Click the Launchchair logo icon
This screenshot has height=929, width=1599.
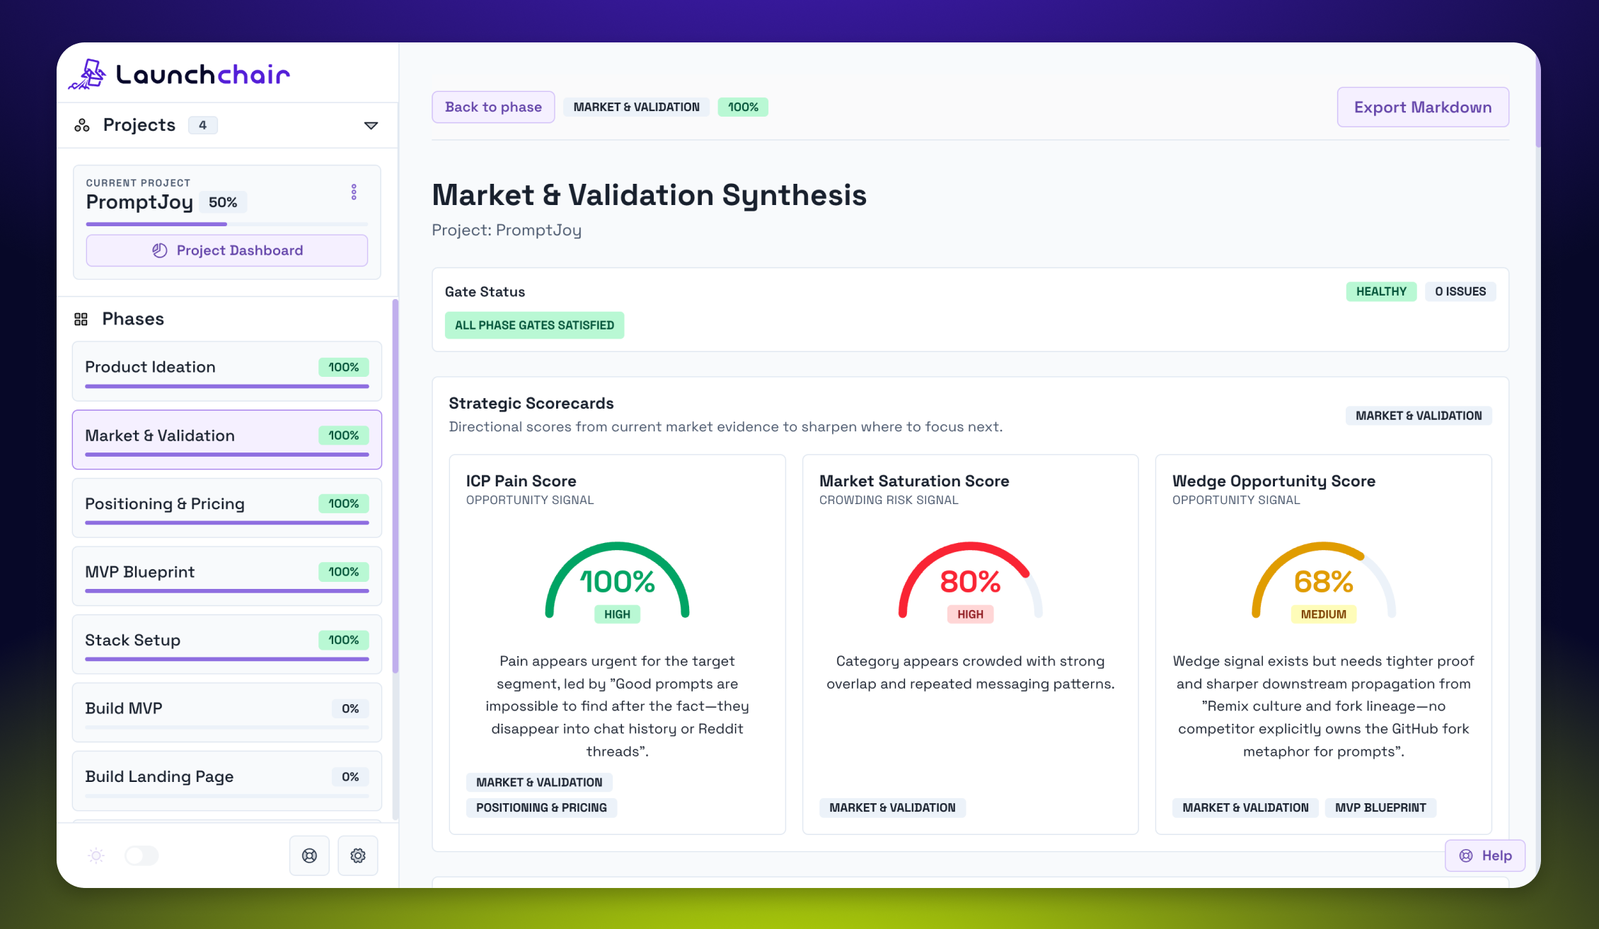(x=89, y=73)
